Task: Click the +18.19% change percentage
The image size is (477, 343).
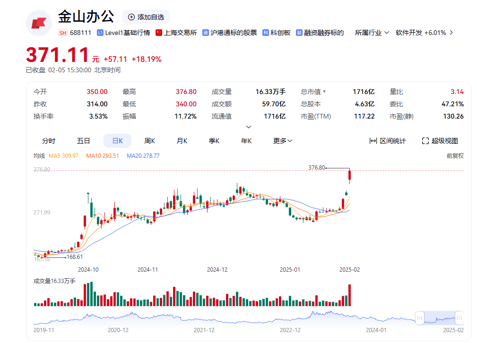Action: click(x=147, y=60)
